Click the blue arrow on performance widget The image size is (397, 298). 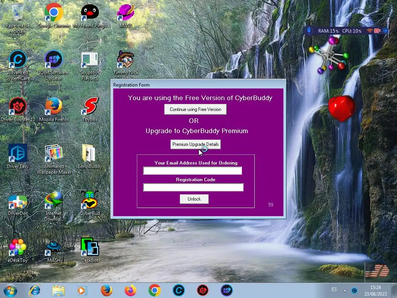tap(385, 31)
